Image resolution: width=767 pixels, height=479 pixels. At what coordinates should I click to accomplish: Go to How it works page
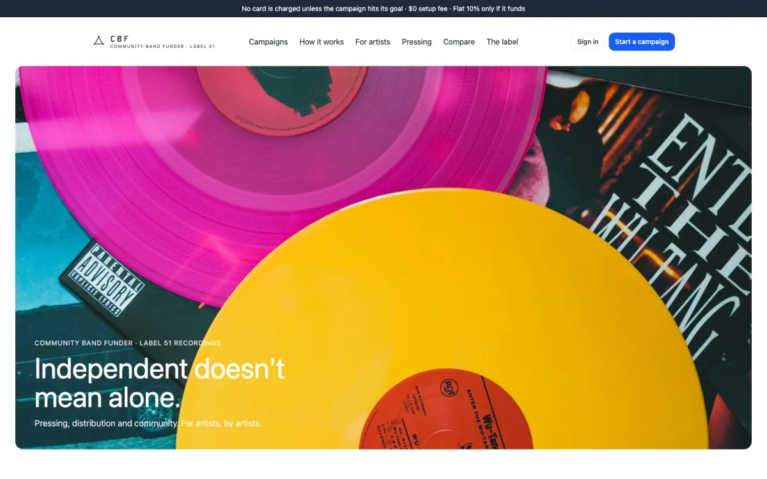[x=322, y=42]
